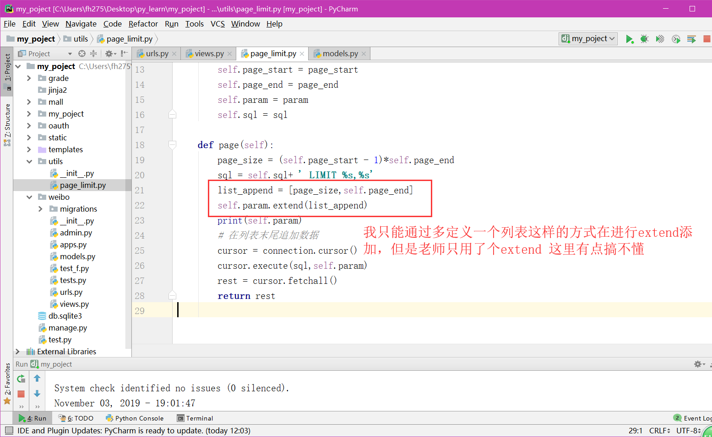Click the Profile icon in the toolbar
The image size is (712, 437).
click(676, 39)
